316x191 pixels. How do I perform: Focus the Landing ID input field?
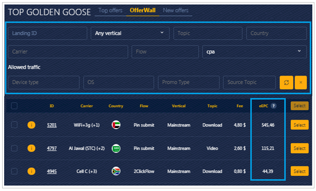(x=48, y=33)
